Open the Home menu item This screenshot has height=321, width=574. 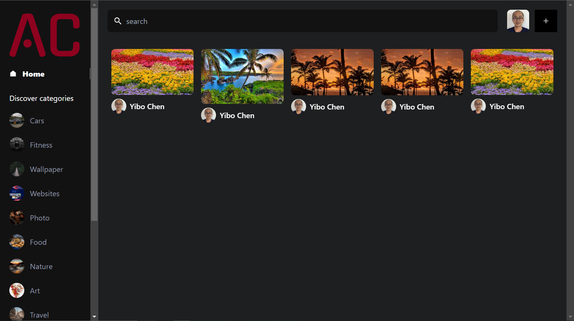pos(33,74)
